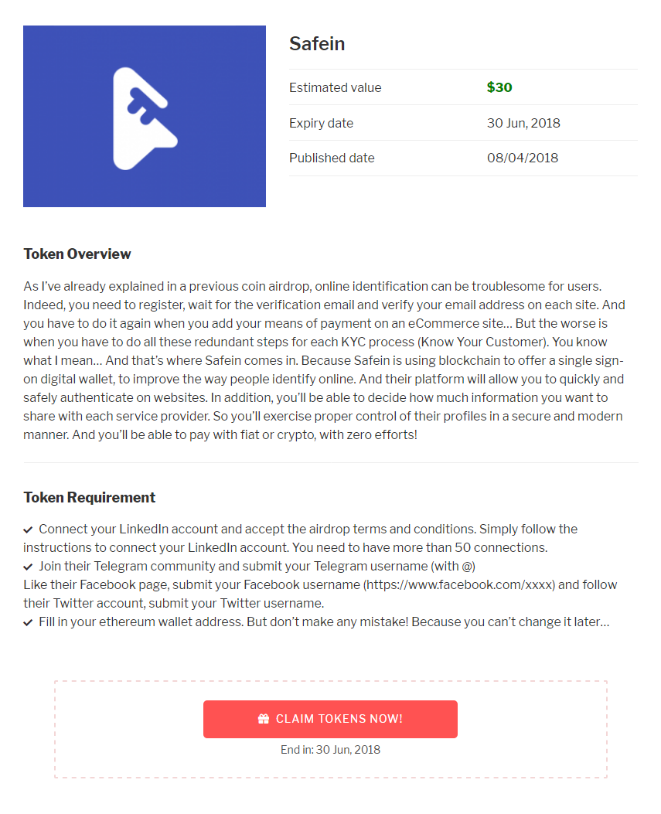
Task: Click the checkmark beside the Telegram requirement
Action: 28,567
